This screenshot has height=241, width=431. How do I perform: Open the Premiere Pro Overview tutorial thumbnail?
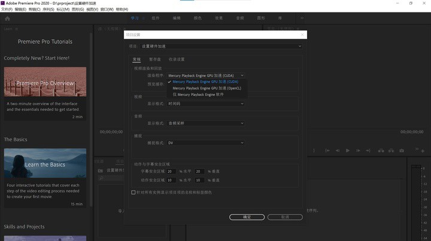pyautogui.click(x=45, y=82)
